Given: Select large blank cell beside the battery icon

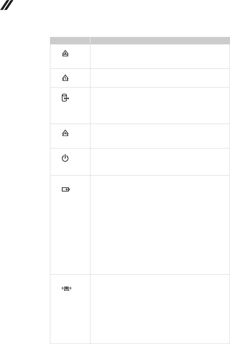Looking at the screenshot, I should point(160,224).
